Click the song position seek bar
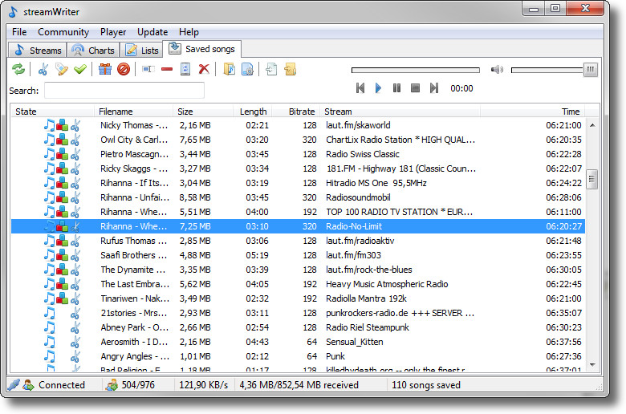 coord(416,71)
